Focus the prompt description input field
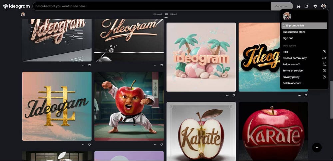Screen dimensions: 333x161 [x=152, y=6]
